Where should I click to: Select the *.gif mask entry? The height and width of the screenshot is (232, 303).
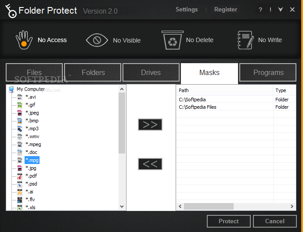[30, 105]
